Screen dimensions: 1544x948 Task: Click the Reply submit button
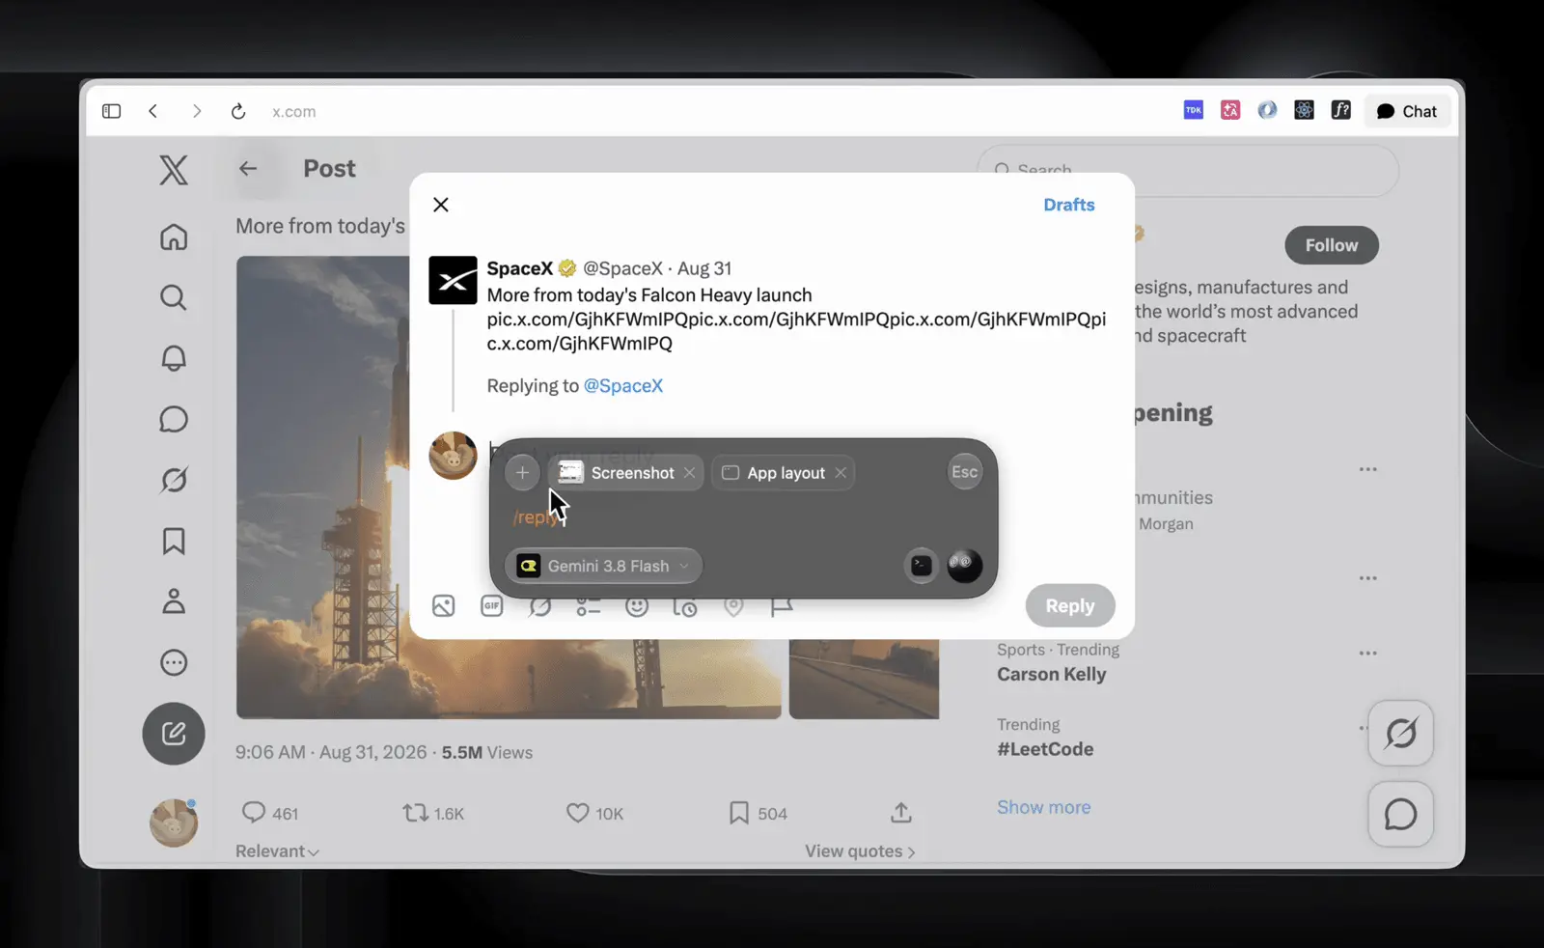click(x=1070, y=606)
